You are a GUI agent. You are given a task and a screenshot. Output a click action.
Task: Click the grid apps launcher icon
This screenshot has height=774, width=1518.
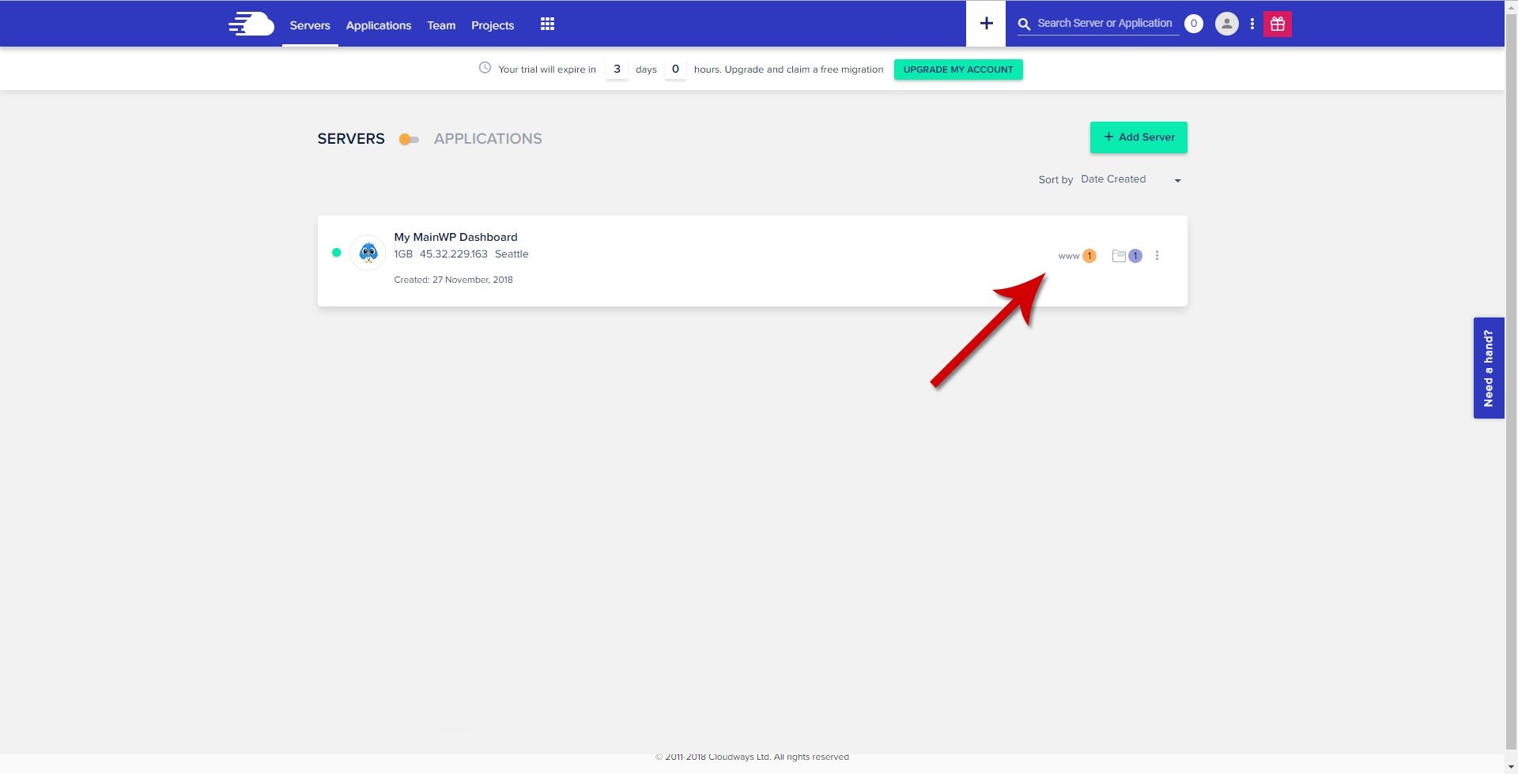[x=547, y=24]
